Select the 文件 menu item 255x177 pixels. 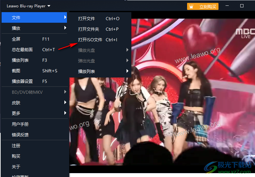34,17
